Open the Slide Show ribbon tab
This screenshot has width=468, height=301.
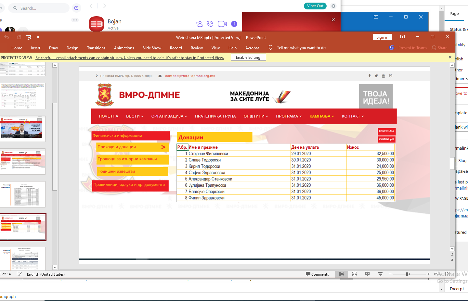pyautogui.click(x=152, y=48)
